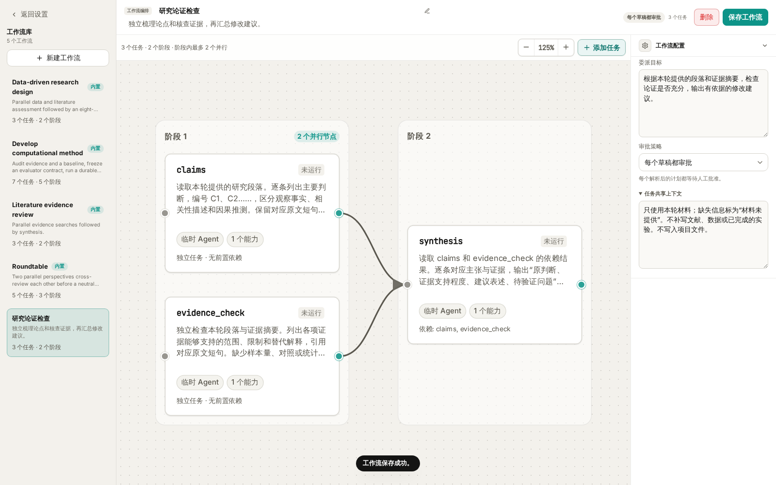Click the evidence_check node output port
This screenshot has width=776, height=485.
[x=339, y=356]
